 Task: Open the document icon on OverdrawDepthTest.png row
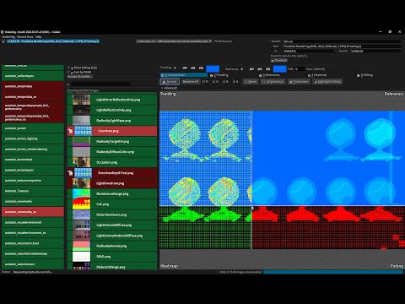pos(70,173)
